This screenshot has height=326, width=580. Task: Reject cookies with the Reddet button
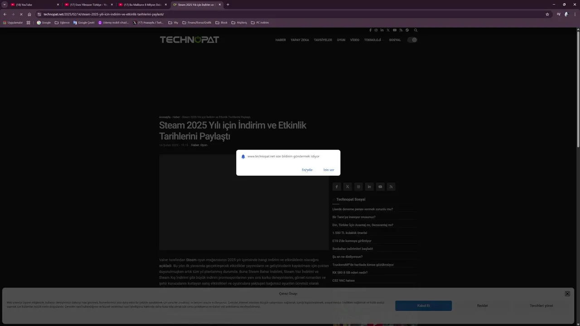(482, 306)
